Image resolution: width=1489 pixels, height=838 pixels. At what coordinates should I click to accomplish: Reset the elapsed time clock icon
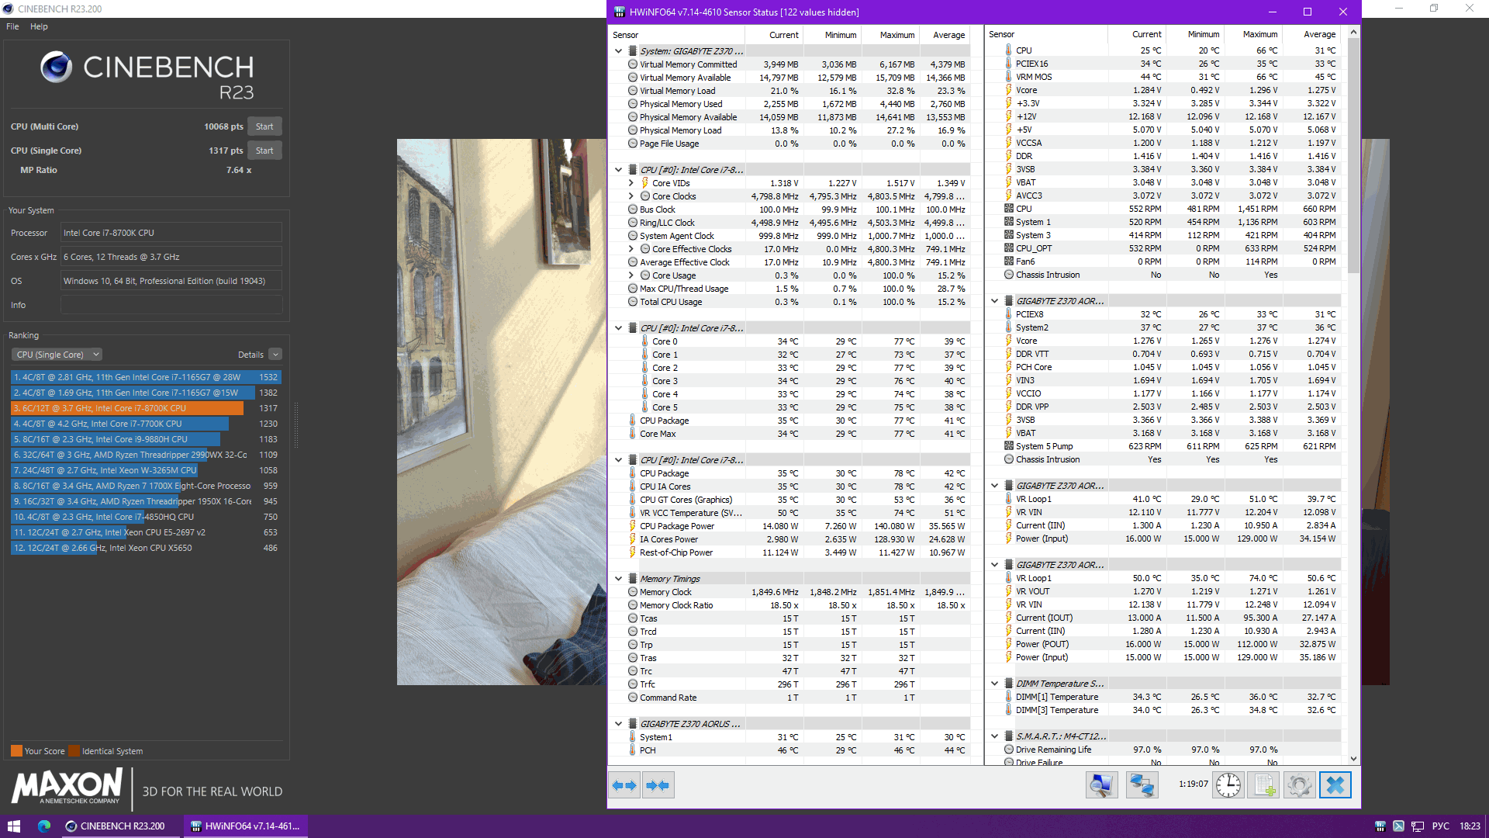coord(1228,785)
